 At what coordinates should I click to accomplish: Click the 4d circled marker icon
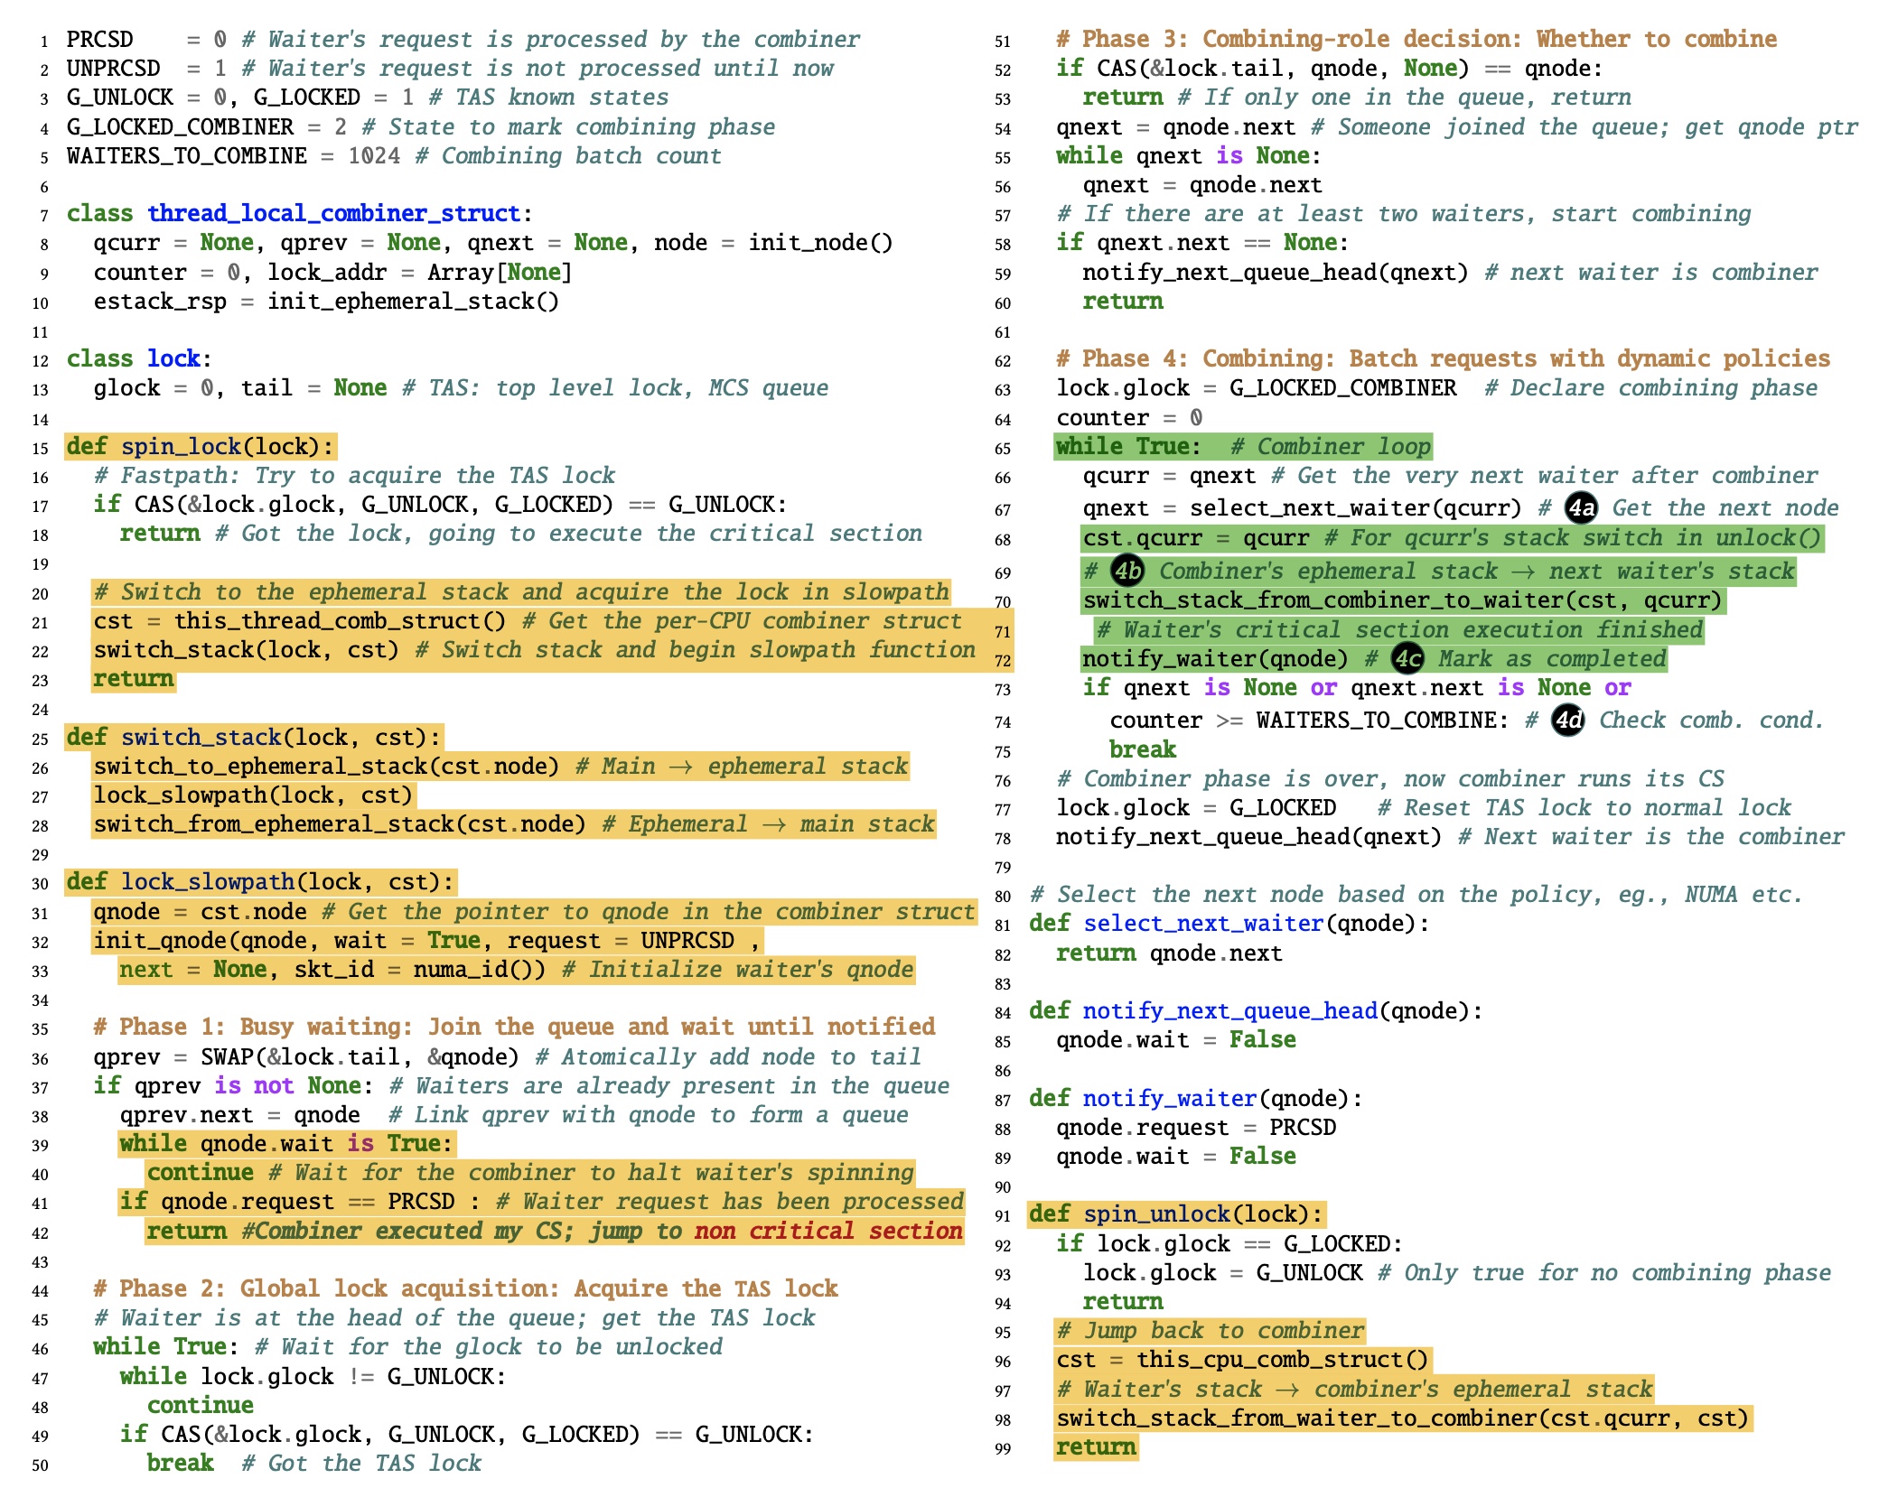(1567, 720)
